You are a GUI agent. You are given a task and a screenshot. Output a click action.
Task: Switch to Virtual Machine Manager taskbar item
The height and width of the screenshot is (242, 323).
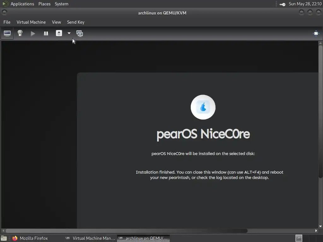90,238
